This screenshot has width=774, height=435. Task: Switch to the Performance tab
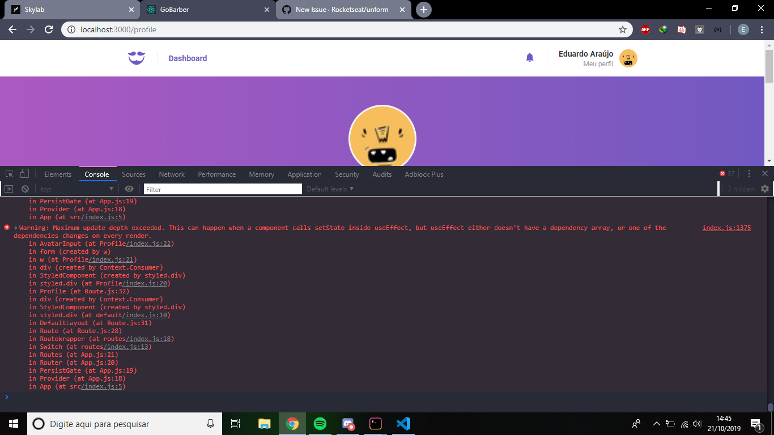216,174
